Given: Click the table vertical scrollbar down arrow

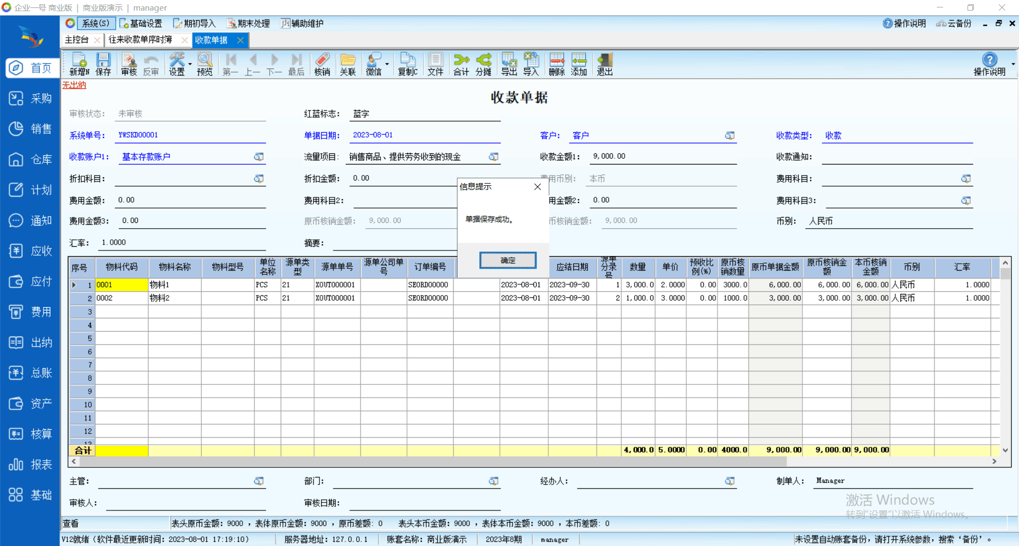Looking at the screenshot, I should tap(1005, 450).
